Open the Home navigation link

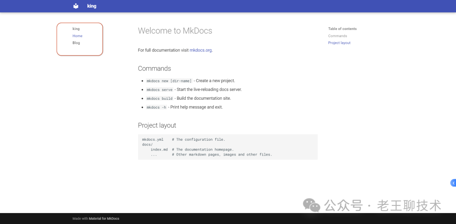[x=77, y=36]
